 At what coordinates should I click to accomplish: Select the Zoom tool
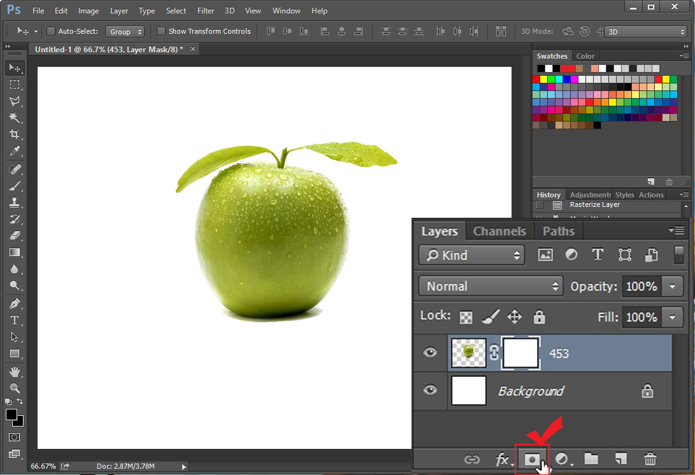click(15, 388)
